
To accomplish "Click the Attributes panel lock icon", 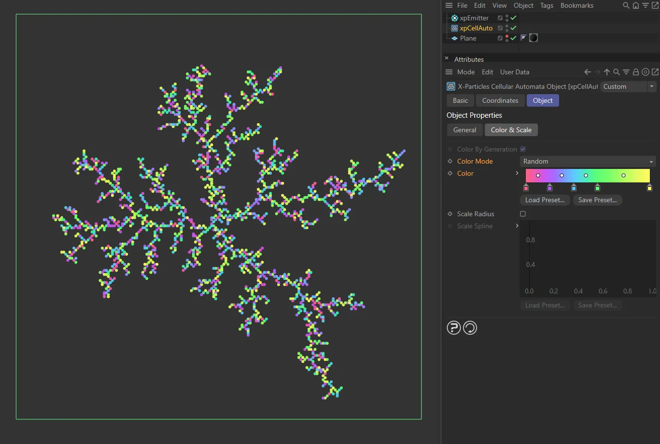I will [x=636, y=71].
